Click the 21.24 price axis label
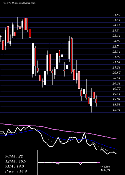This screenshot has width=125, height=175. [x=116, y=67]
